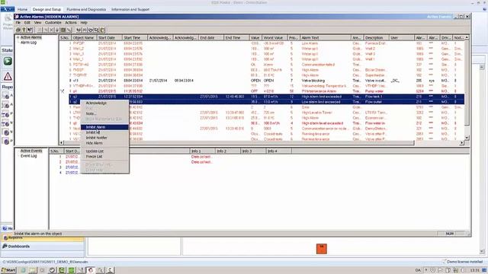
Task: Open Dashboards in the left pane
Action: point(43,247)
